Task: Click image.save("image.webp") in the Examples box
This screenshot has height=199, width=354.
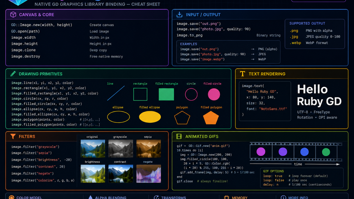Action: [x=202, y=59]
